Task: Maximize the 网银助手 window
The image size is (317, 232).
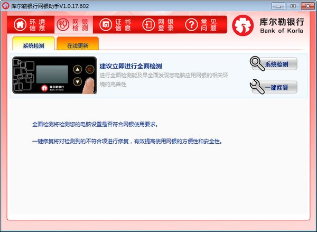Action: click(x=293, y=6)
